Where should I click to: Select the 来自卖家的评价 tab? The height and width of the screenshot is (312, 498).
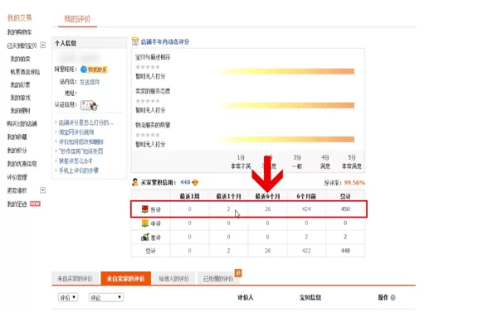[126, 278]
